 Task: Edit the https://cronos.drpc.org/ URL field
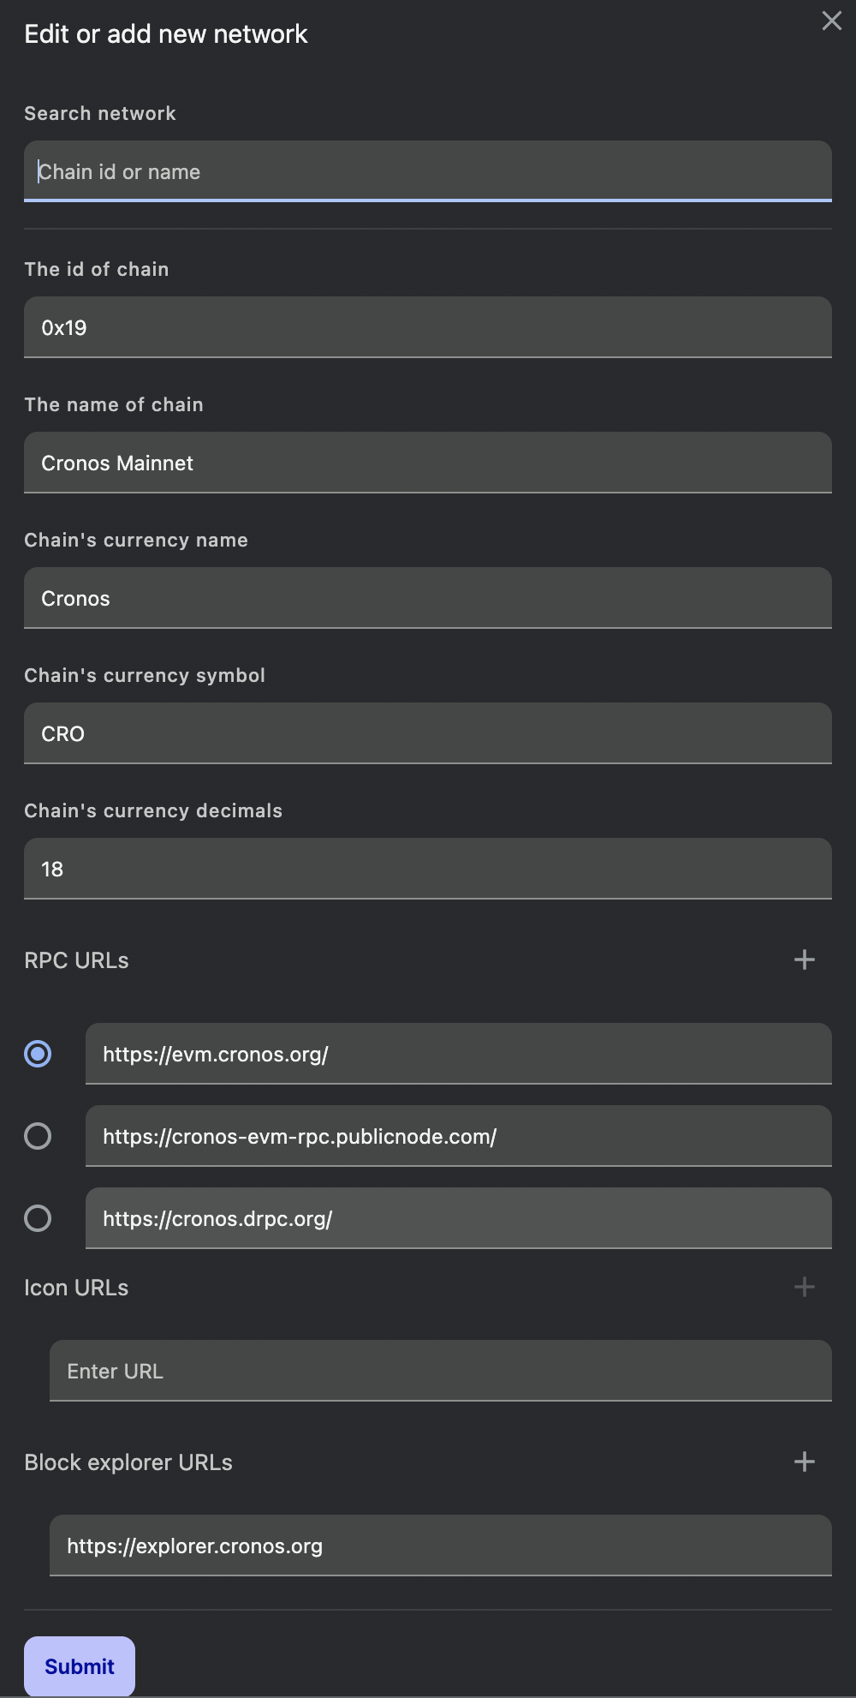tap(458, 1218)
